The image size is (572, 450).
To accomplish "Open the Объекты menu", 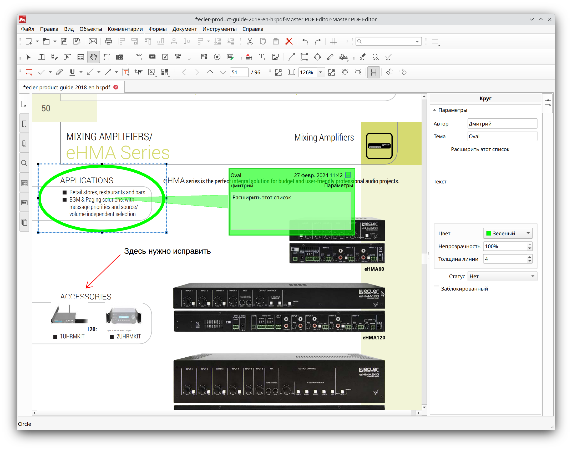I will tap(90, 29).
